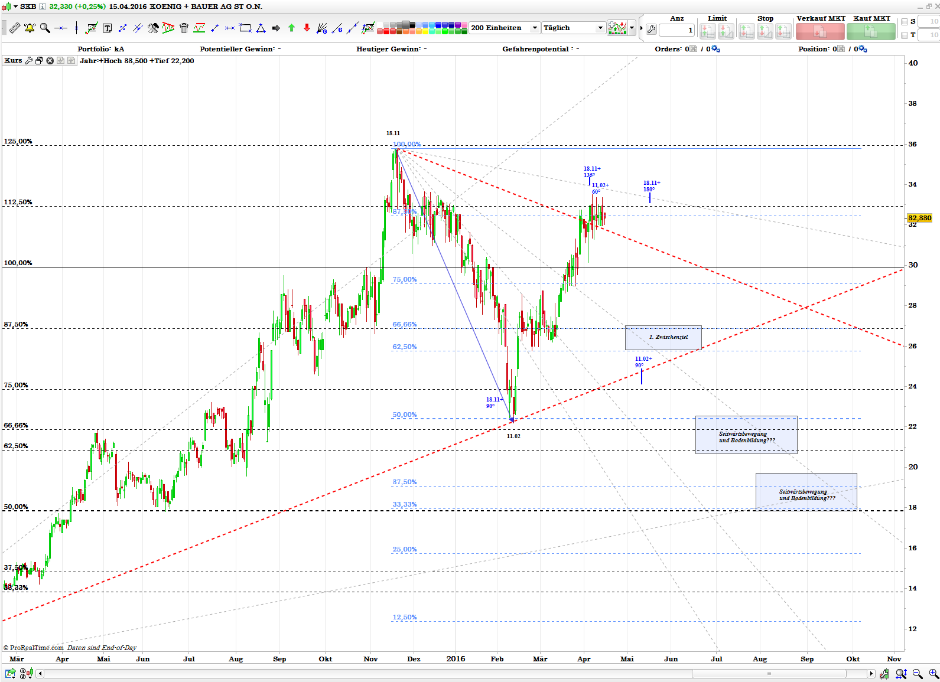Click the zoom-out magnifier at bottom right
Image resolution: width=940 pixels, height=682 pixels.
(918, 674)
